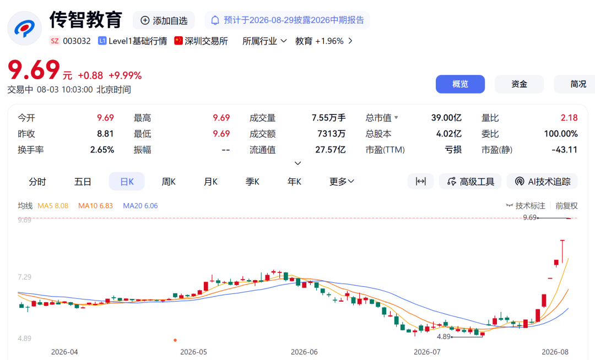The width and height of the screenshot is (595, 360).
Task: Open the 更多 period dropdown
Action: [342, 182]
